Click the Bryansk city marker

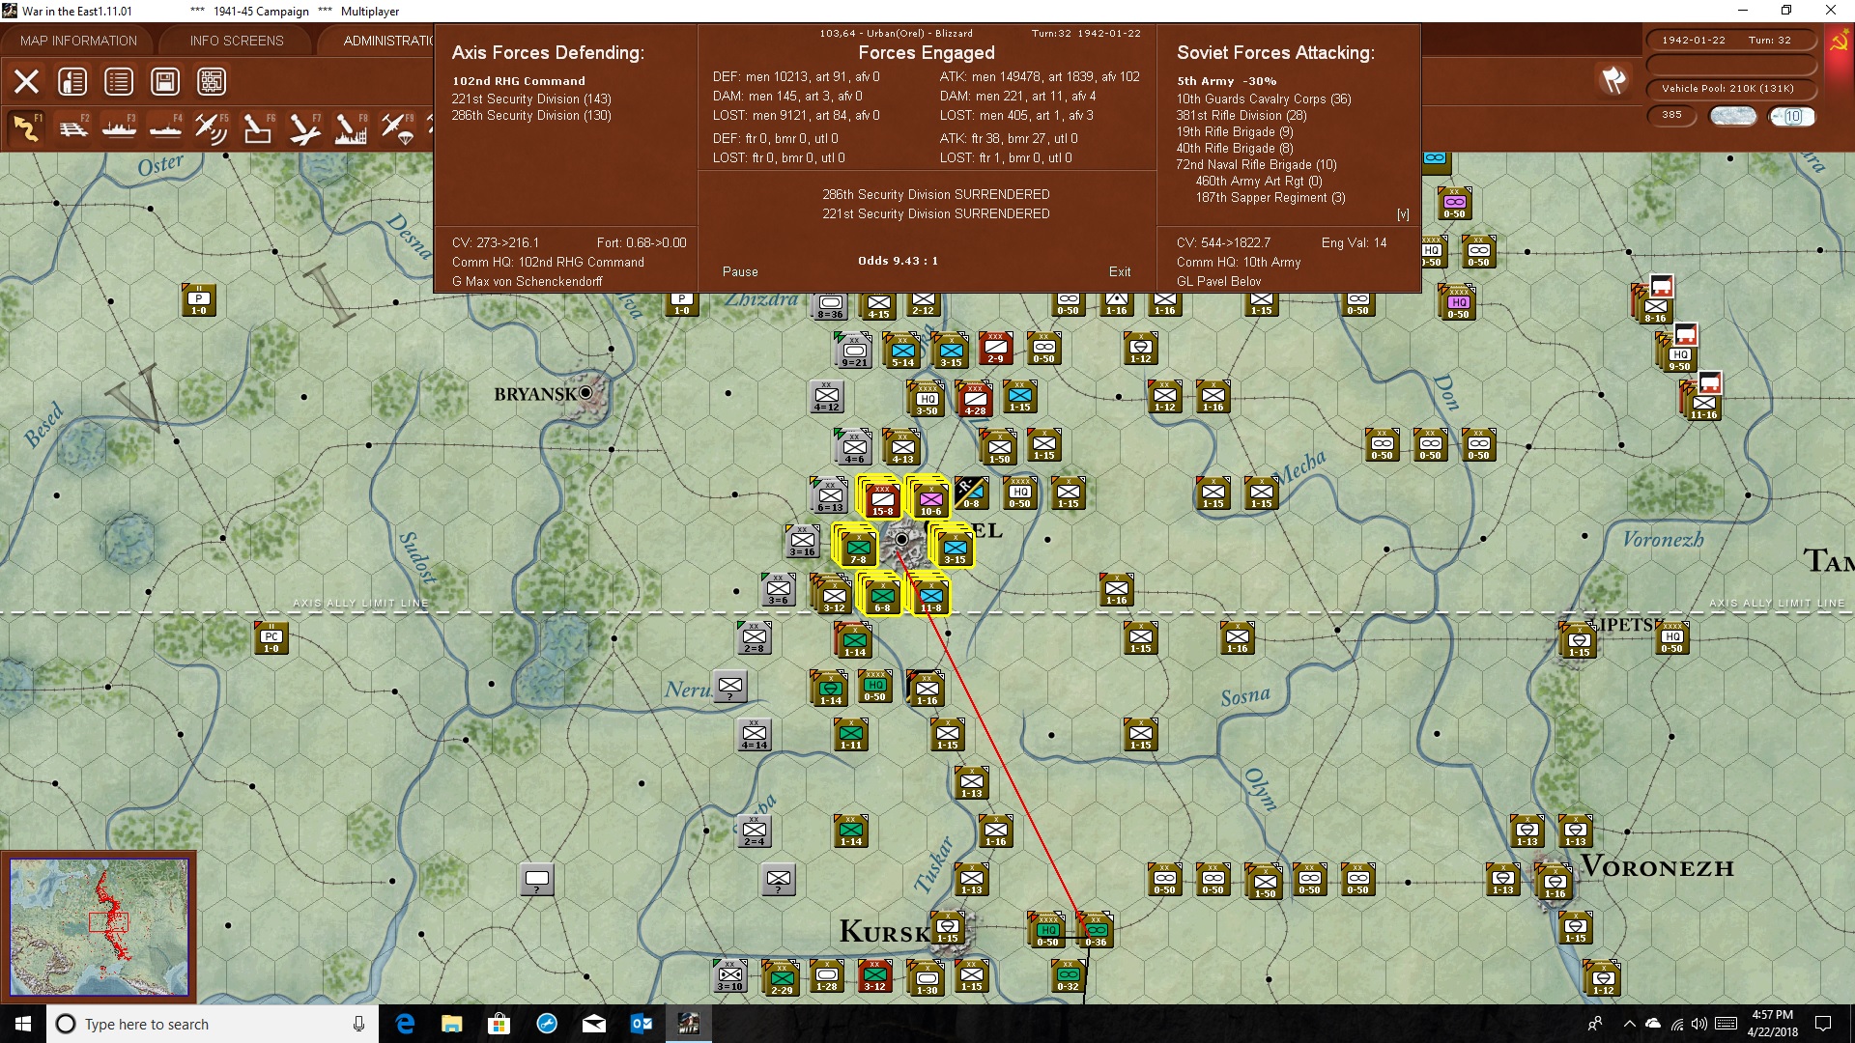[585, 393]
